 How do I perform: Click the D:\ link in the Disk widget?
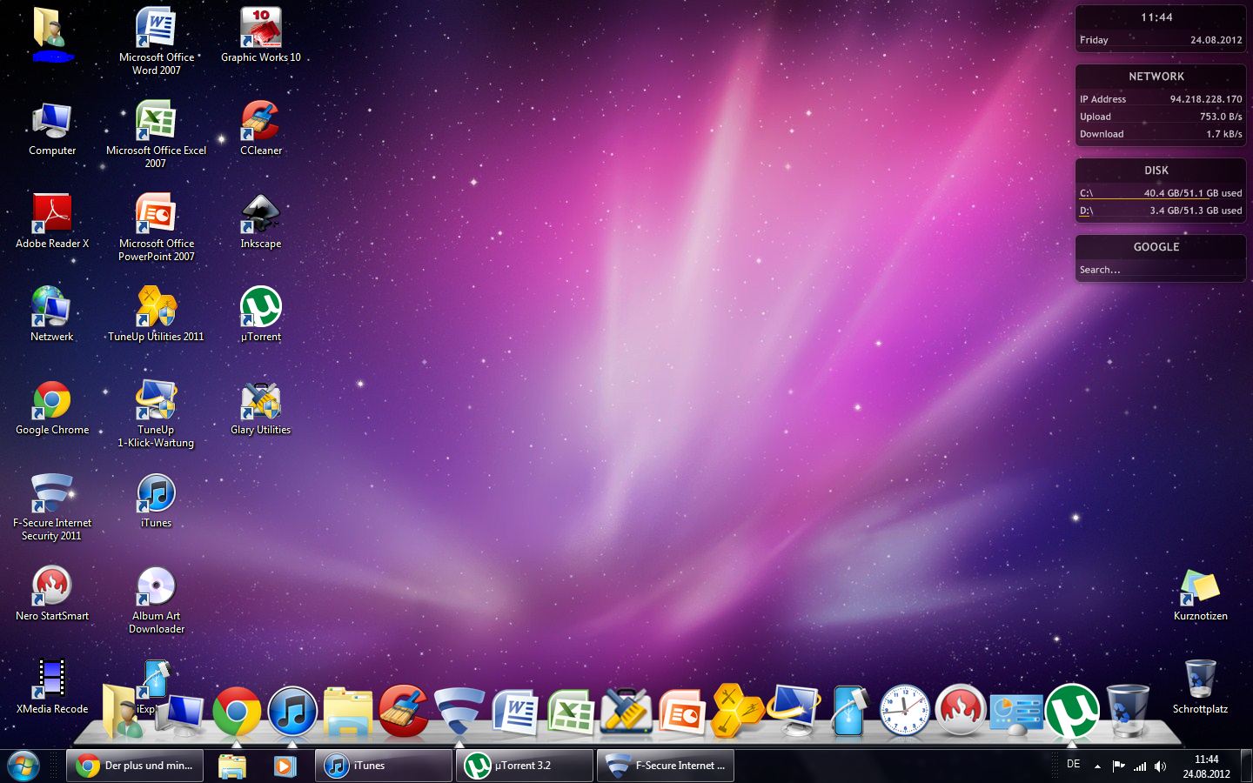(x=1086, y=211)
